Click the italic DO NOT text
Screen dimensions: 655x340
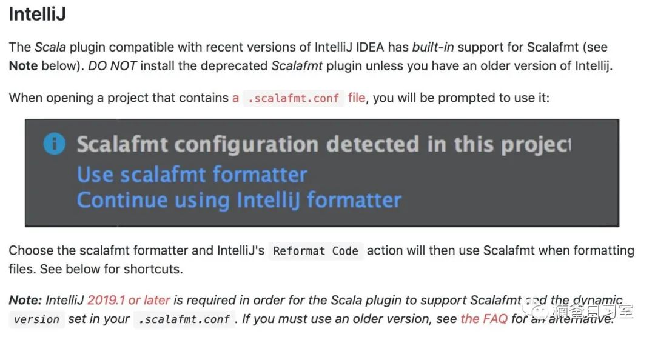112,66
